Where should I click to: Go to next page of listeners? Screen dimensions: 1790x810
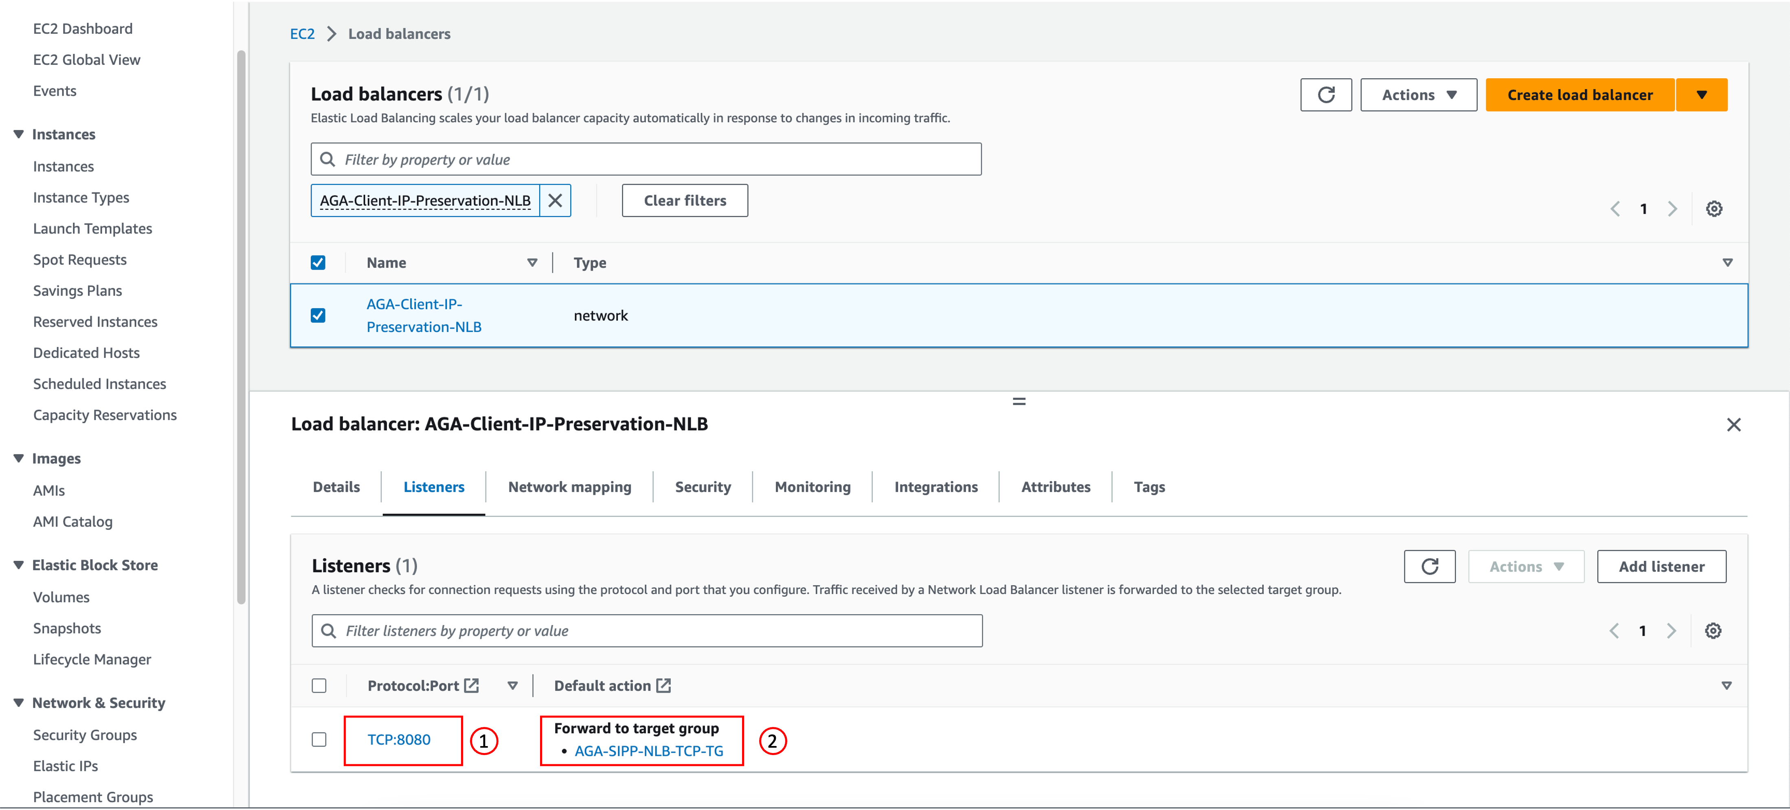click(1671, 631)
